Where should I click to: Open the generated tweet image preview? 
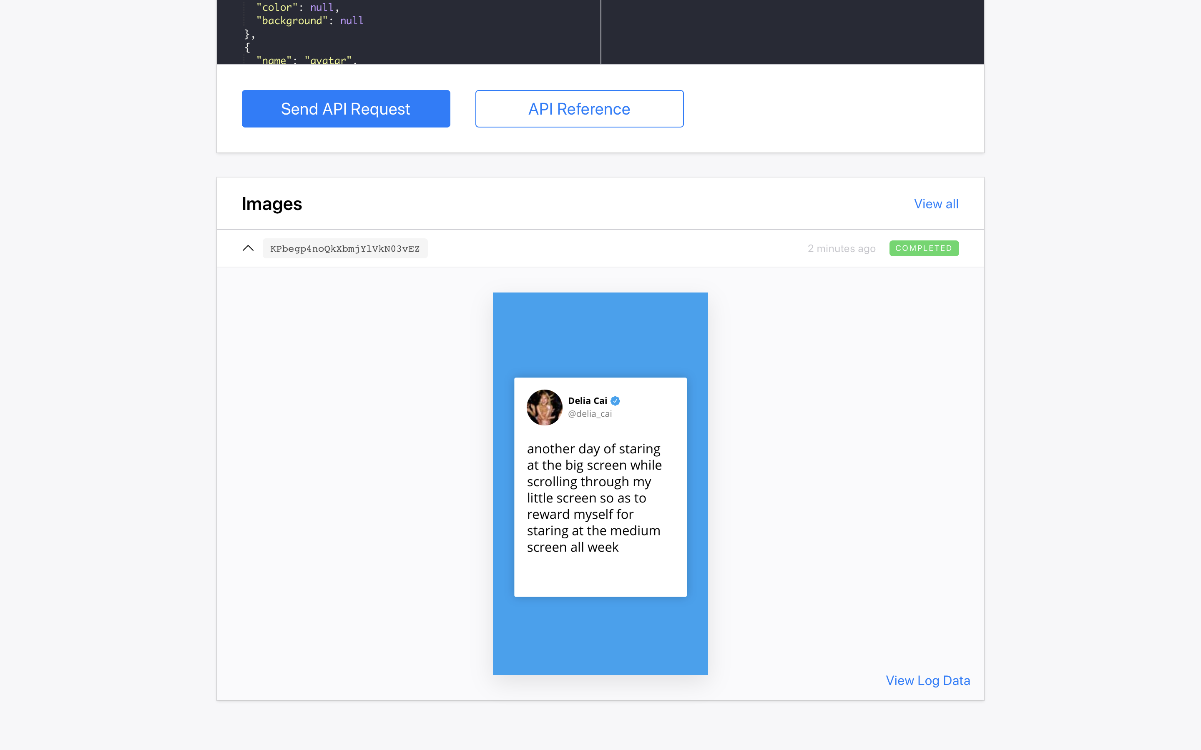[600, 484]
